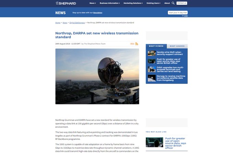Open the Newsletter link
This screenshot has height=153, width=233.
[98, 13]
